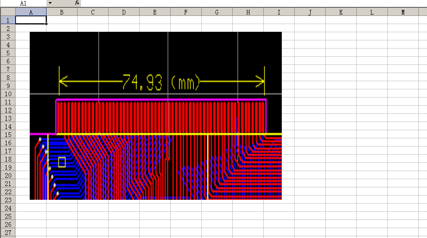Select row 10 header
Screen dimensions: 427x238
coord(8,94)
